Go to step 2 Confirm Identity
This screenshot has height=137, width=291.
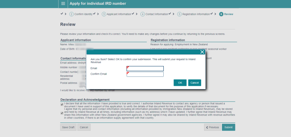click(81, 14)
